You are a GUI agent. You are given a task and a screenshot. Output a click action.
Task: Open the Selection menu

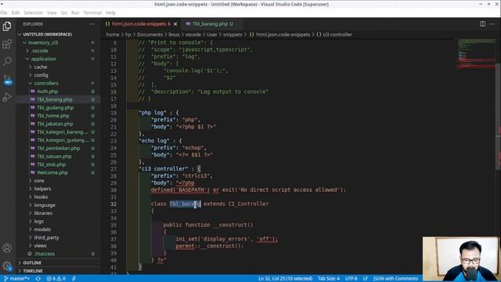(33, 13)
